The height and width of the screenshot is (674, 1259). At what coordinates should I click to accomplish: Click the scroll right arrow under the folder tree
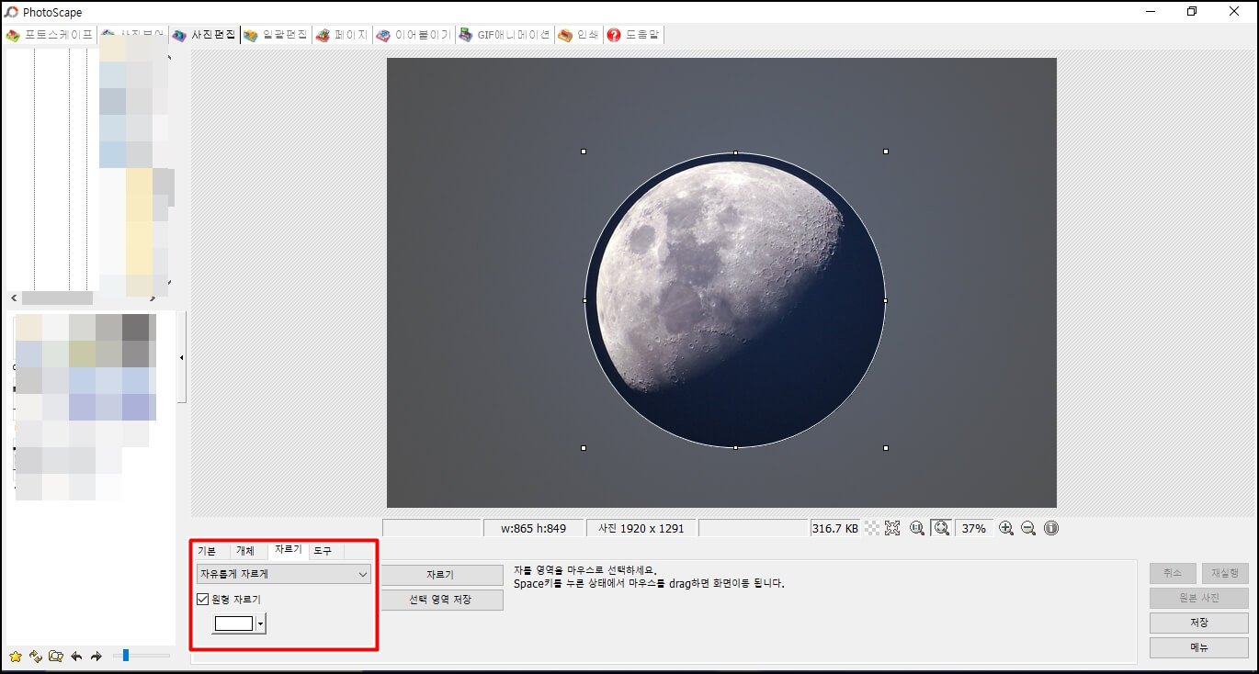point(153,298)
